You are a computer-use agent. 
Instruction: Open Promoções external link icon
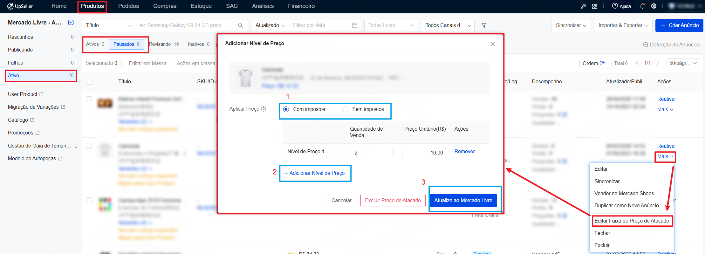(38, 133)
